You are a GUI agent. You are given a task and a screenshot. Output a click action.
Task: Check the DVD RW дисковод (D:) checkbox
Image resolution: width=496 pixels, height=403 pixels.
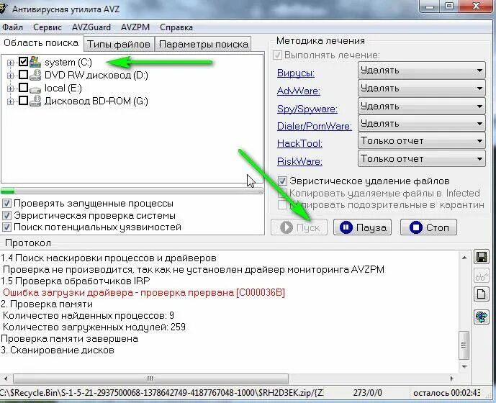(24, 74)
